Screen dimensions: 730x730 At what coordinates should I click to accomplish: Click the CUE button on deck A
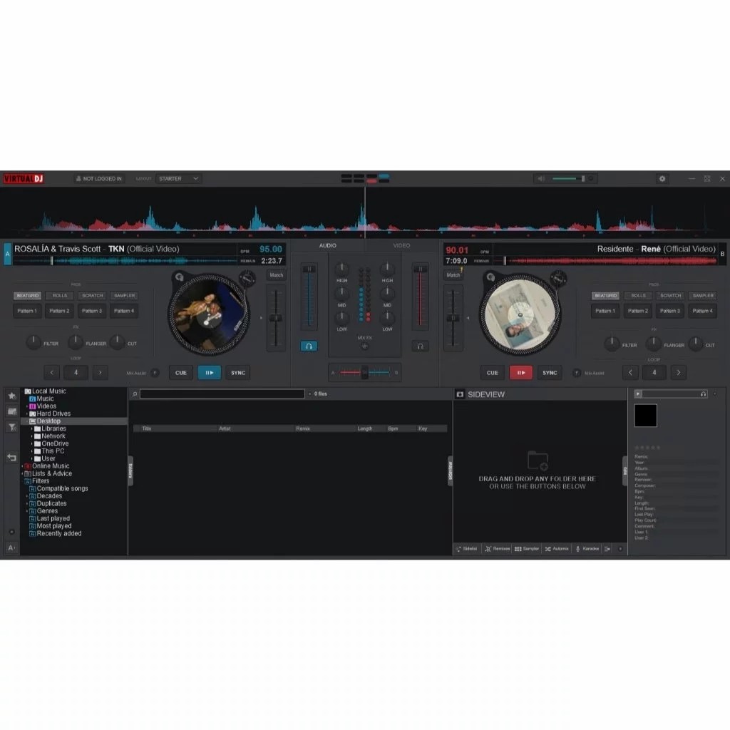(x=180, y=372)
